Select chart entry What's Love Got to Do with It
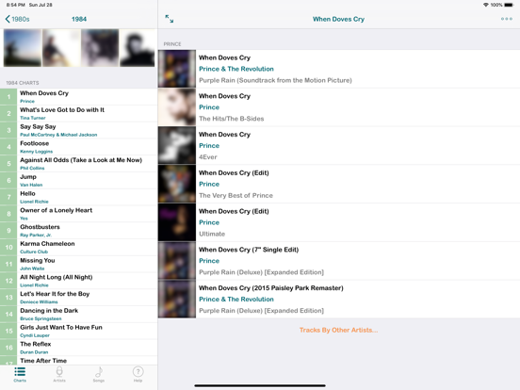Screen dimensions: 520x390 pyautogui.click(x=78, y=113)
